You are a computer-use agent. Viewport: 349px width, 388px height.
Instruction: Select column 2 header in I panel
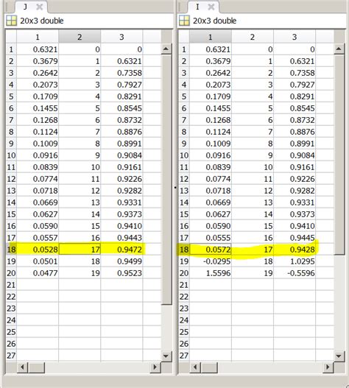pos(253,37)
